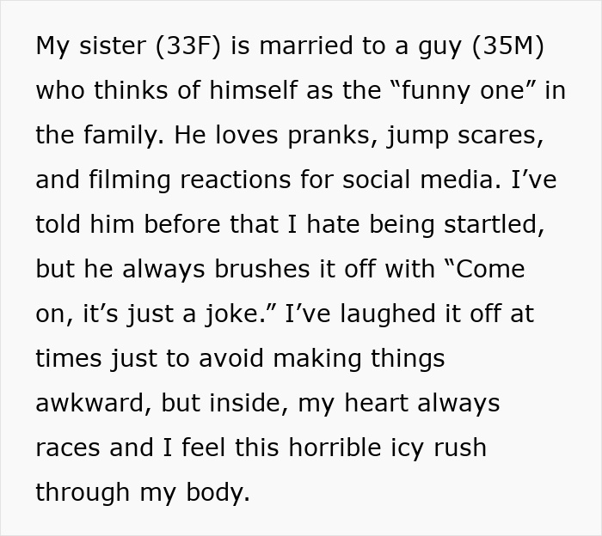Viewport: 602px width, 536px height.
Task: Click the words "icy rush"
Action: click(x=439, y=449)
